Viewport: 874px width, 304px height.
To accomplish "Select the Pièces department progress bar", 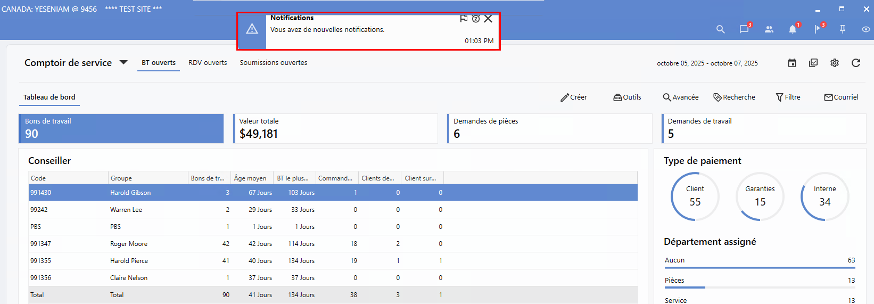I will [760, 287].
